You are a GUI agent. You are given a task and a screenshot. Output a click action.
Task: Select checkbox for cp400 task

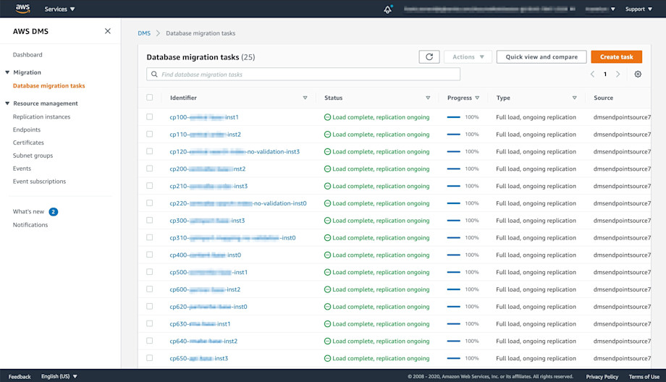[150, 255]
